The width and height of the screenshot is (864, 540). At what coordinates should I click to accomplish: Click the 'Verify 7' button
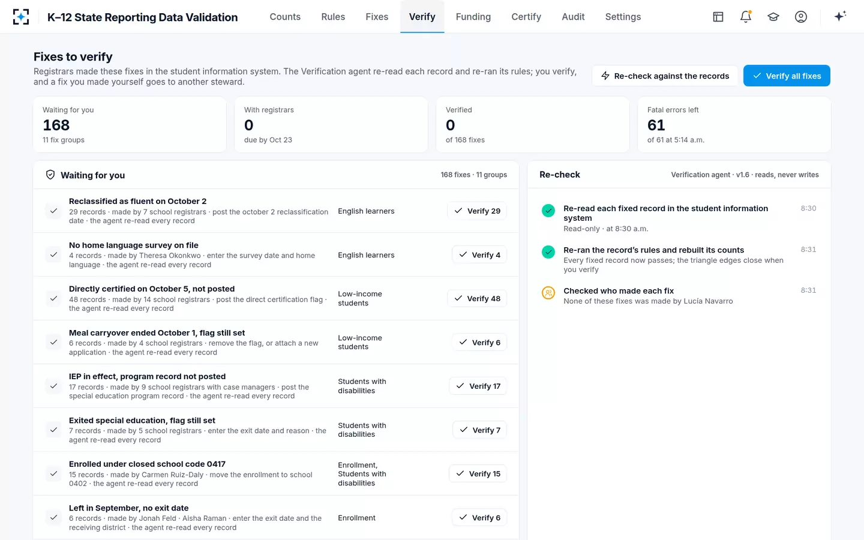479,430
